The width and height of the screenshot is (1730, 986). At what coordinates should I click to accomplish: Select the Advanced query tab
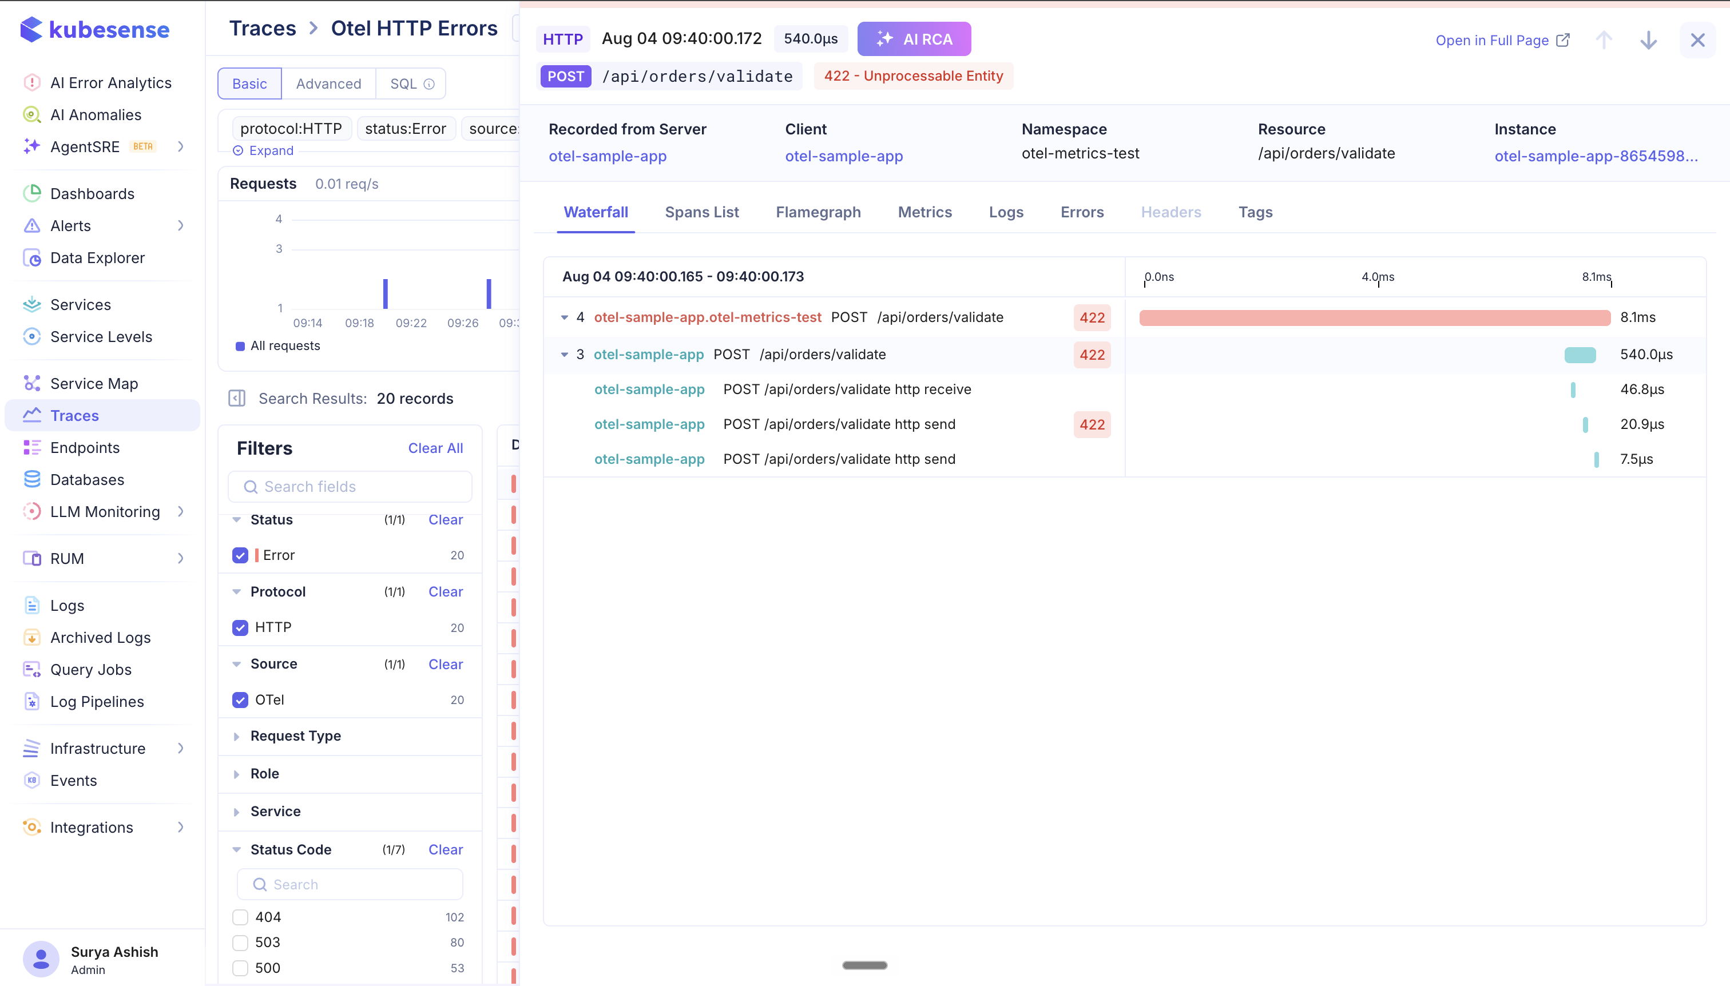click(x=328, y=84)
